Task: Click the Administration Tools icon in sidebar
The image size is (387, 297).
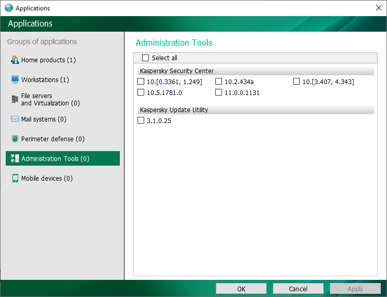Action: coord(15,158)
